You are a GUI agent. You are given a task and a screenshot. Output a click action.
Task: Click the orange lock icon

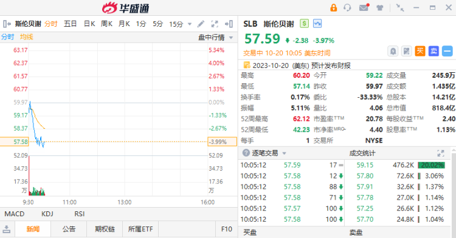pyautogui.click(x=333, y=8)
